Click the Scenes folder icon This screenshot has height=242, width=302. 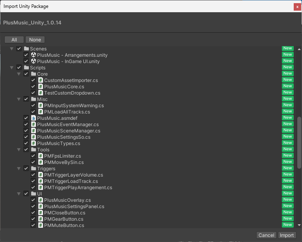[26, 48]
